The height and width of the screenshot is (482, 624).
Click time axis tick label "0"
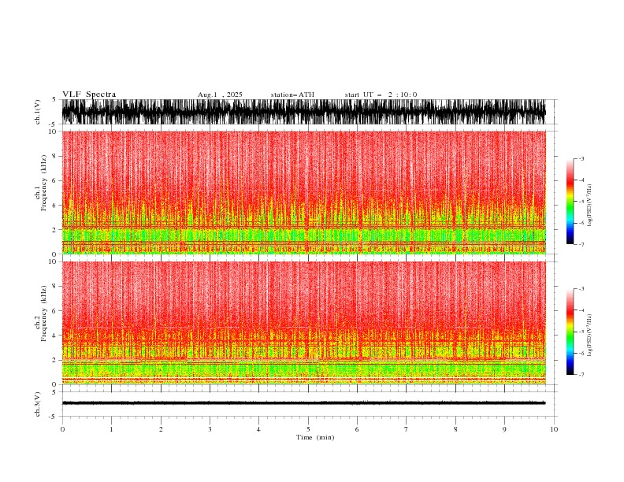pos(62,429)
